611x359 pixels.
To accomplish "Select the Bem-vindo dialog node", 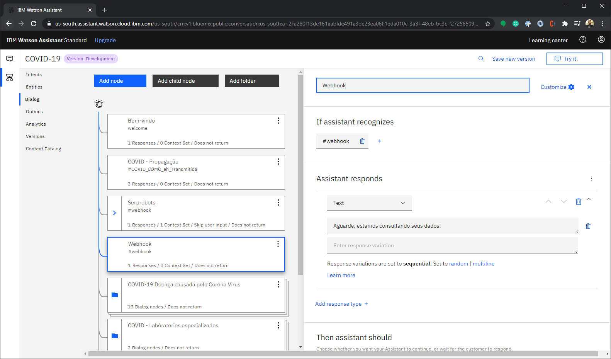I will tap(196, 131).
